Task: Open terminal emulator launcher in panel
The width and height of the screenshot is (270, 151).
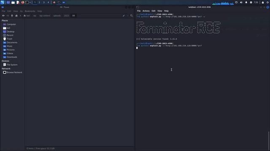Action: click(x=27, y=3)
